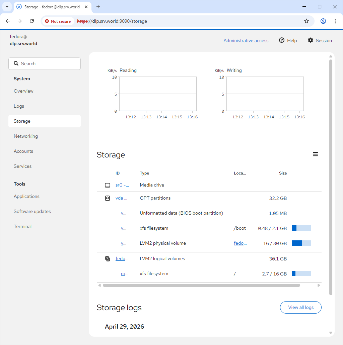Open the Storage hamburger menu icon
The height and width of the screenshot is (345, 343).
click(316, 154)
